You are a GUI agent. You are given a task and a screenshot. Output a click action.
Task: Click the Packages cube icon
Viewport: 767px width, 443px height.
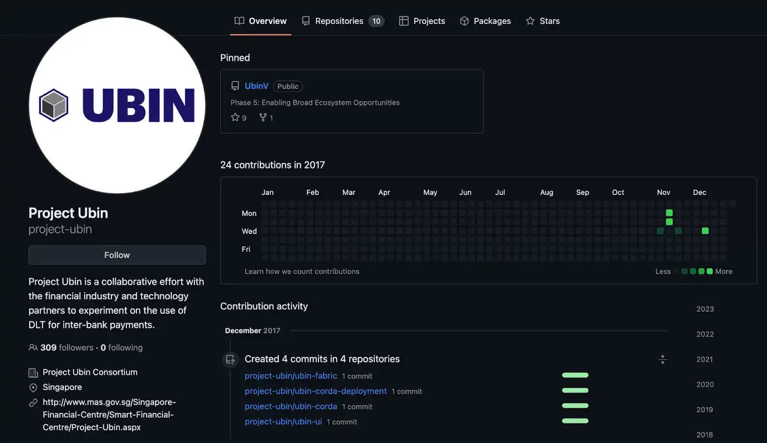464,21
